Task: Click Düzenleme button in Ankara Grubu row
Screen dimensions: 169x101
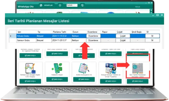Action: coord(93,36)
